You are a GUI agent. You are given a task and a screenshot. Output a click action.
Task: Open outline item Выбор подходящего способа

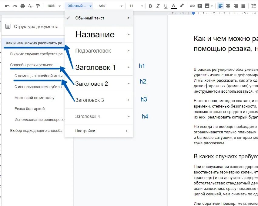point(36,131)
